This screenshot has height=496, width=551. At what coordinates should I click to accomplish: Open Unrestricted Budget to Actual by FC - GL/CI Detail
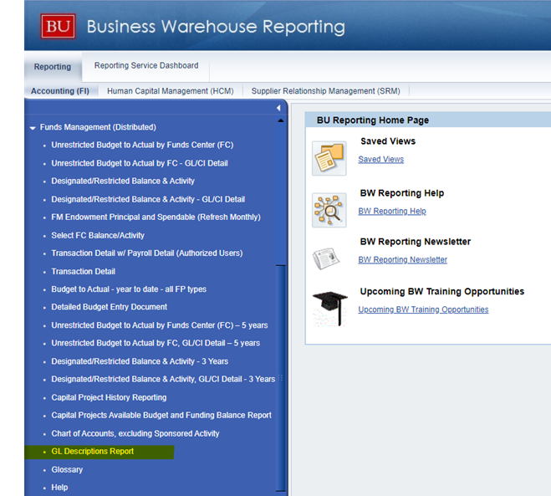[140, 163]
